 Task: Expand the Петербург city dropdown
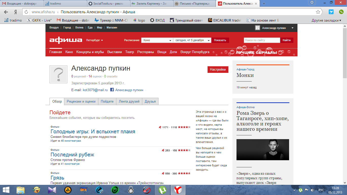[x=94, y=40]
